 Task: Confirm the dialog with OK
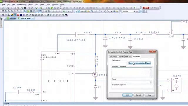127,95
